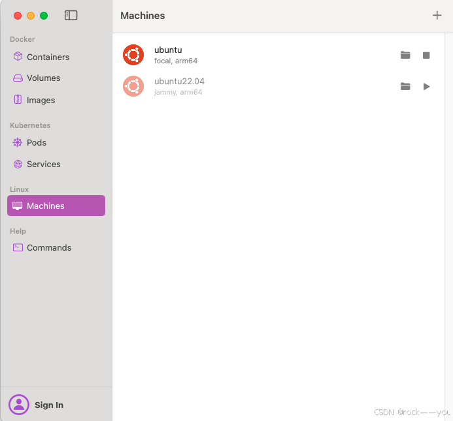Click the Sign In label
Screen dimensions: 453x421
coord(49,405)
